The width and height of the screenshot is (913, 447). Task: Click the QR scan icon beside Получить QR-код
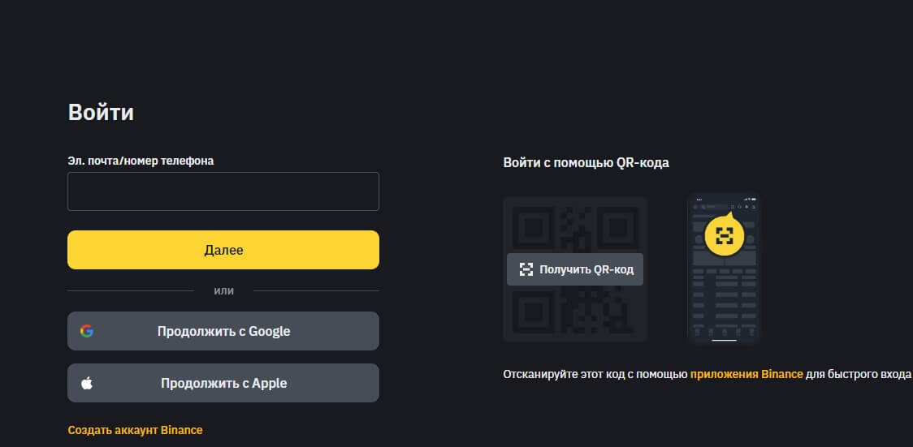526,269
